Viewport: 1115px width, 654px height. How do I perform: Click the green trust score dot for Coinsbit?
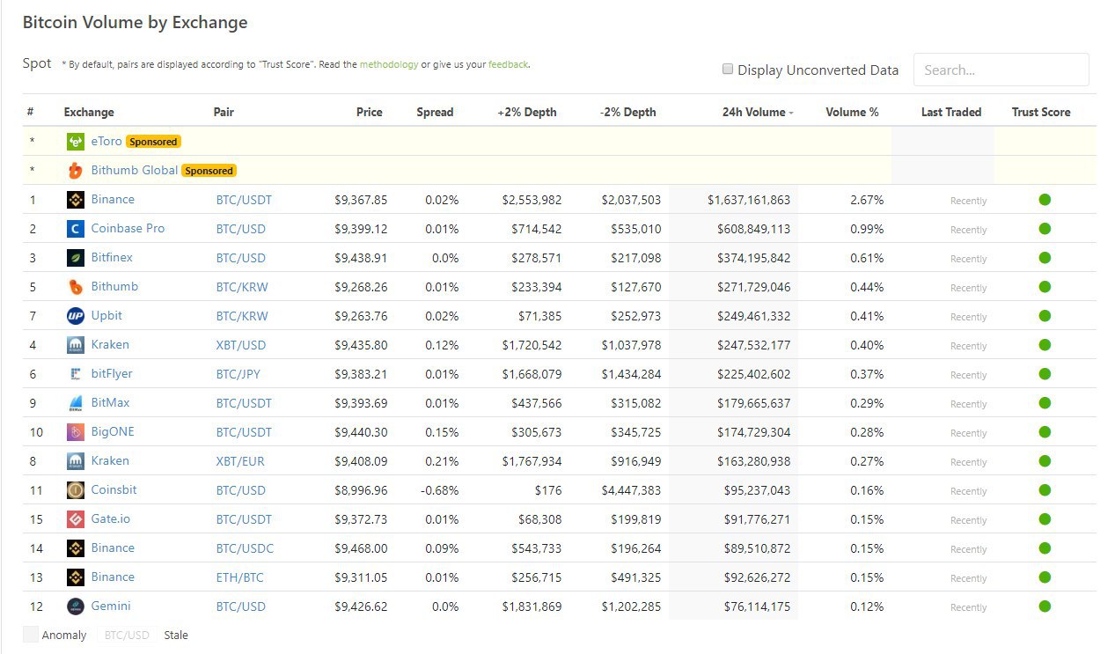click(1045, 490)
